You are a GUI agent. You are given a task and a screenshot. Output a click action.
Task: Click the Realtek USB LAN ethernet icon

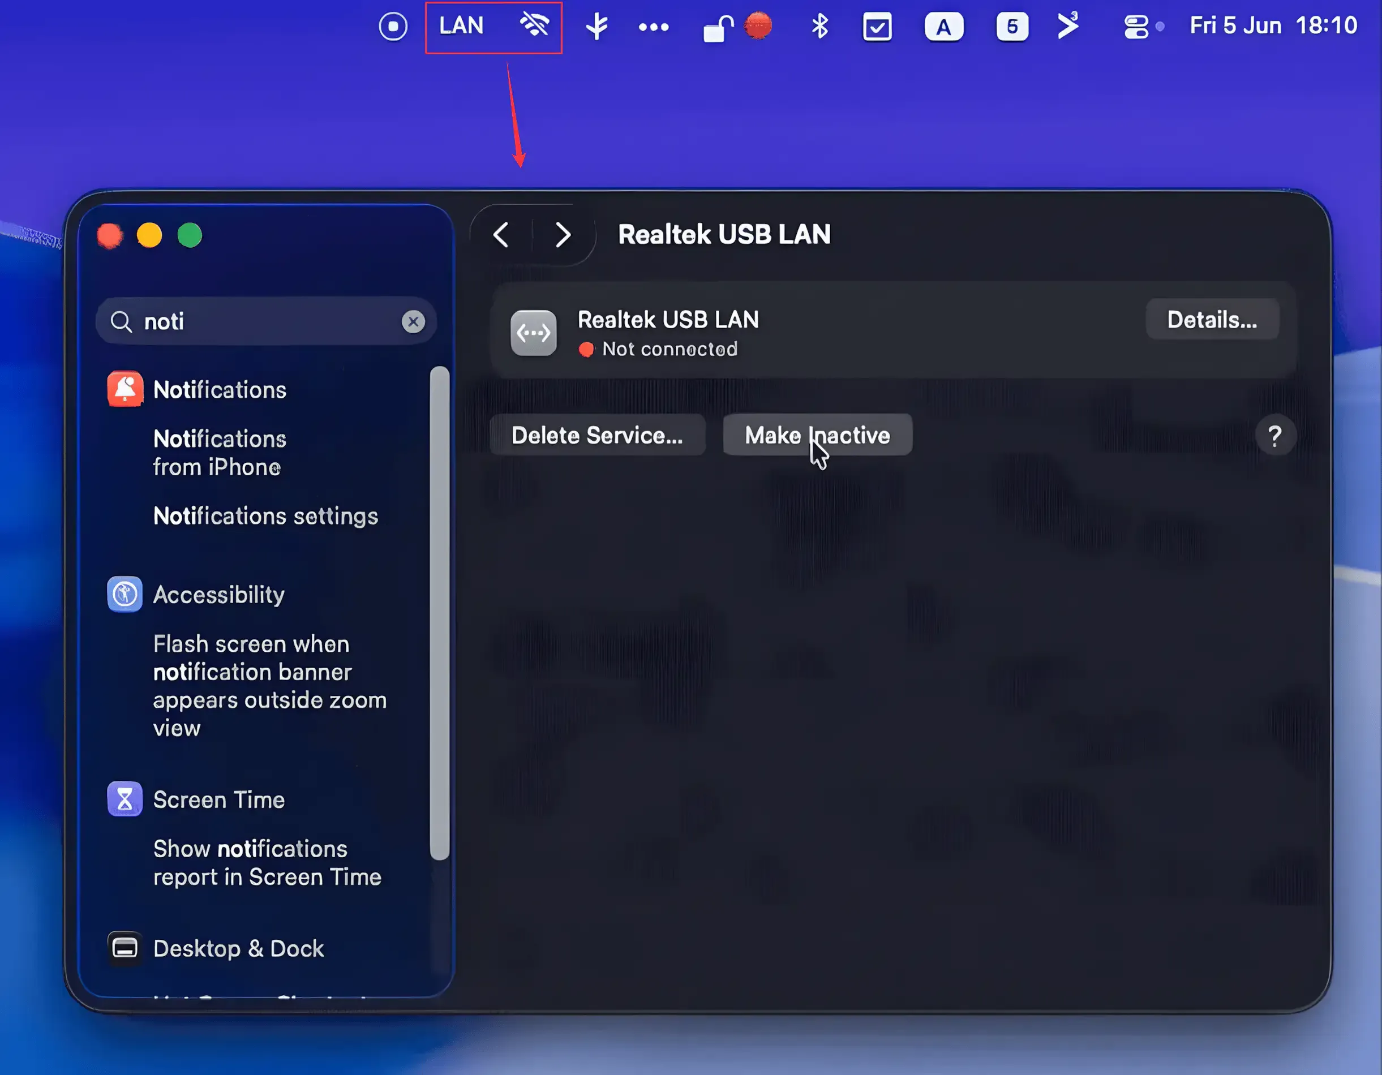pyautogui.click(x=534, y=333)
